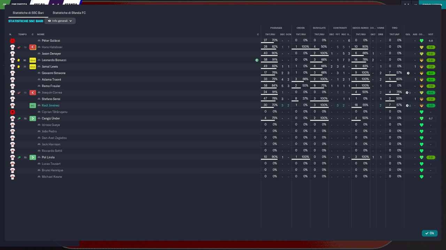Open Raúl Jiménez player profile link

(51, 106)
